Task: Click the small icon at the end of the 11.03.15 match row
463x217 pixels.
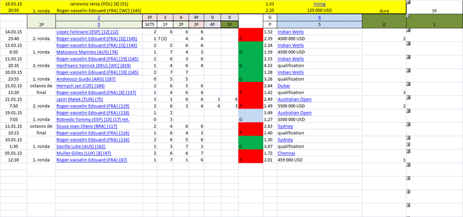Action: click(x=409, y=57)
